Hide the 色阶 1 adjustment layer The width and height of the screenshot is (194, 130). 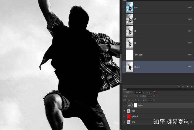pyautogui.click(x=125, y=105)
